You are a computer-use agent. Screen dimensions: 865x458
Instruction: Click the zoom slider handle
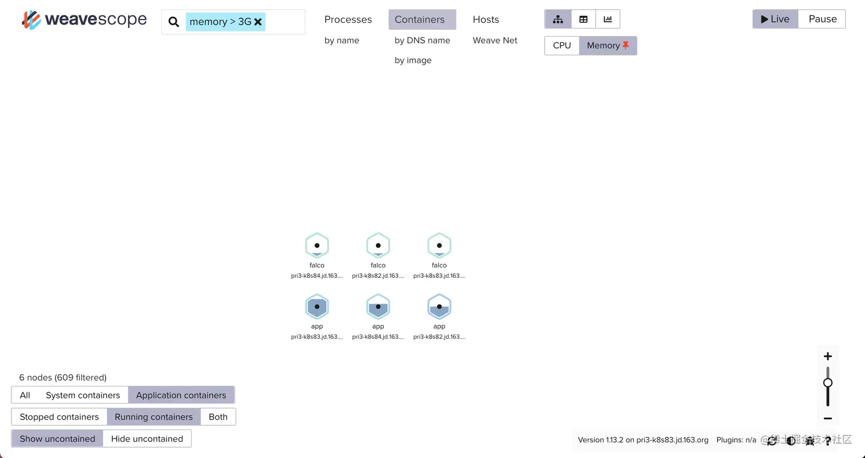click(x=828, y=383)
